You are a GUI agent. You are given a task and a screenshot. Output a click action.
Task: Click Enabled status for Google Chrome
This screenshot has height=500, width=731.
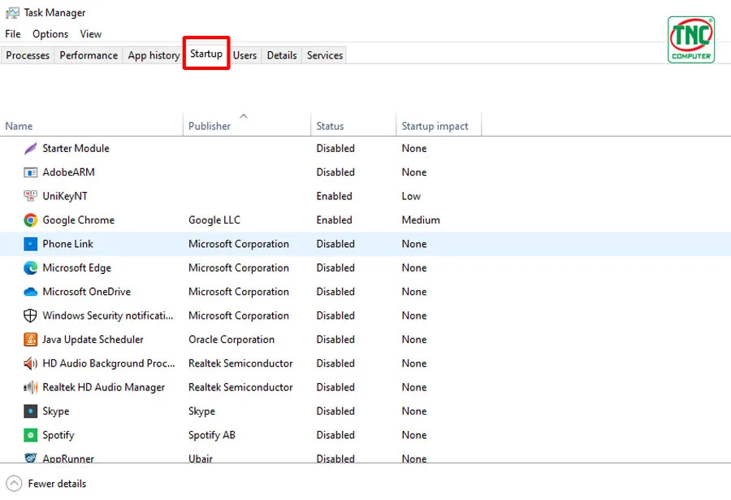coord(335,220)
